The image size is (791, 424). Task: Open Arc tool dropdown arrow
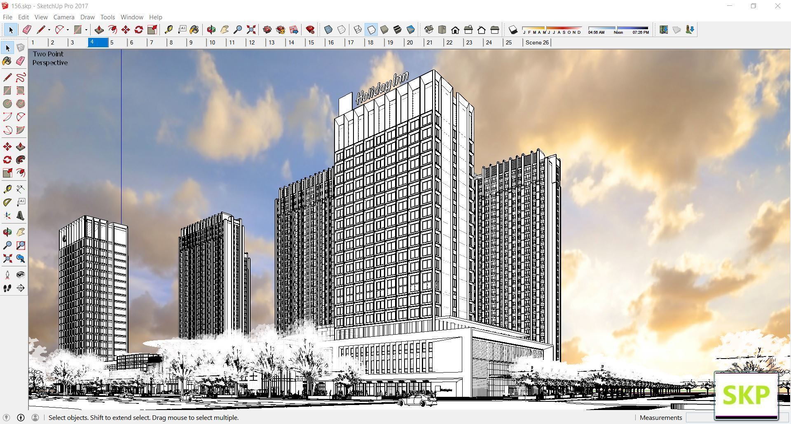pyautogui.click(x=68, y=30)
